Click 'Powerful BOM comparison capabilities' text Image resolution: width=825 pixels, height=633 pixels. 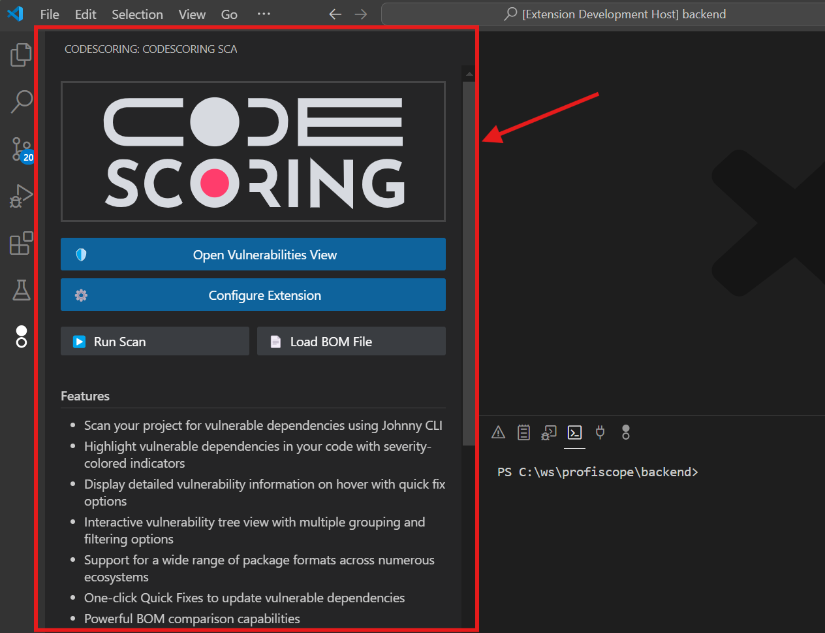(x=192, y=619)
